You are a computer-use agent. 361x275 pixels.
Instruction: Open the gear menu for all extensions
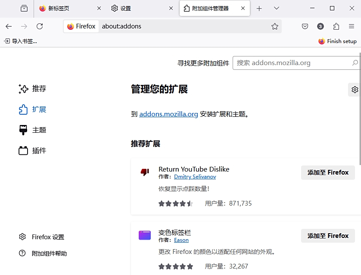tap(354, 90)
